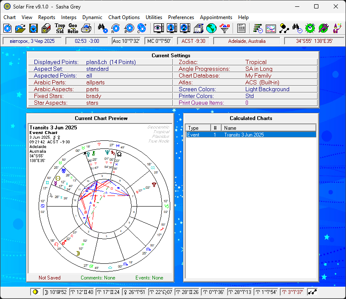Click the binoculars chart search icon

click(103, 28)
